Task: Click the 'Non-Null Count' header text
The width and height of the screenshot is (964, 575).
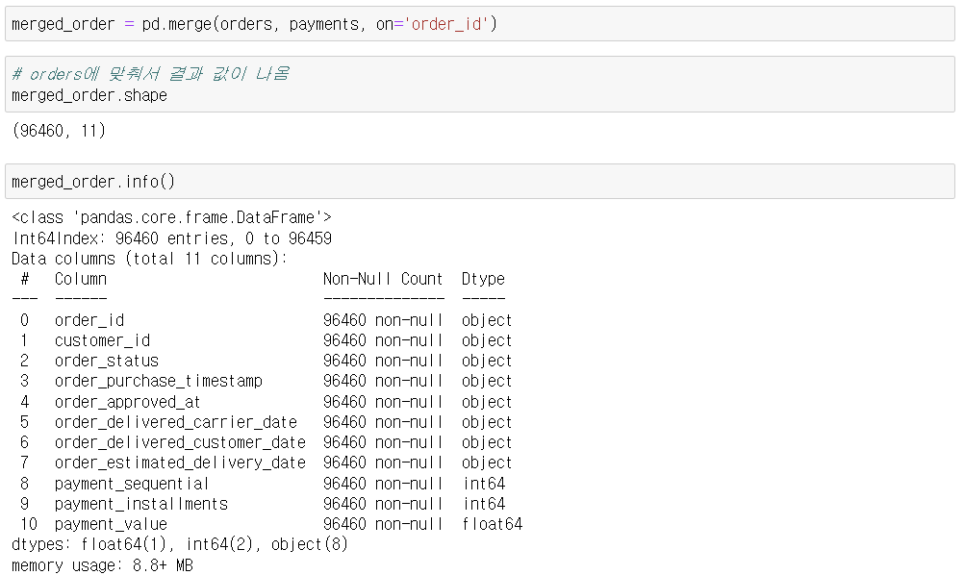Action: (x=382, y=279)
